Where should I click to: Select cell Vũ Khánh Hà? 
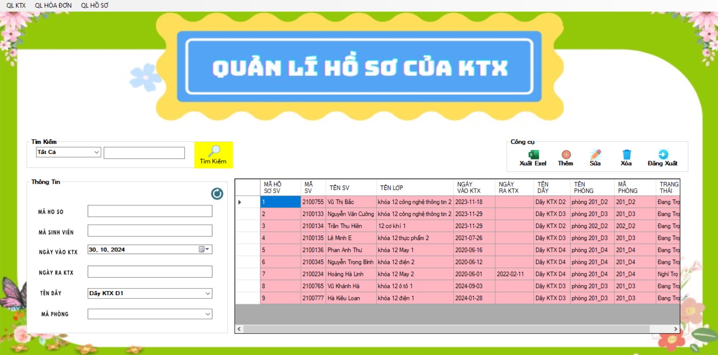coord(351,286)
